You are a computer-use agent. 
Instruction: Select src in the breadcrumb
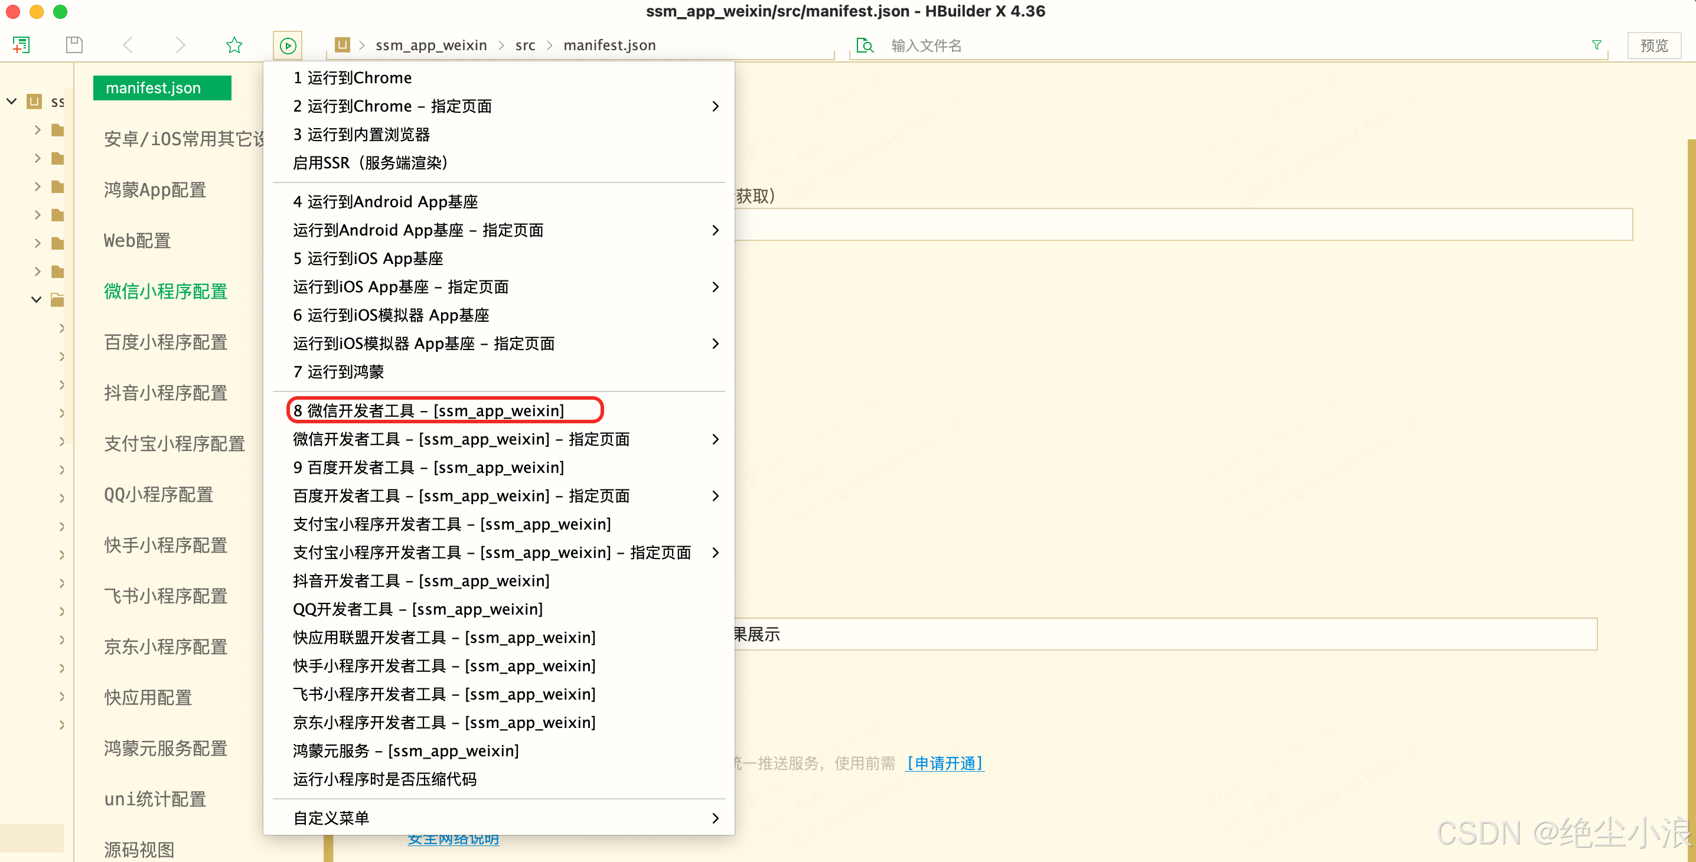click(526, 45)
